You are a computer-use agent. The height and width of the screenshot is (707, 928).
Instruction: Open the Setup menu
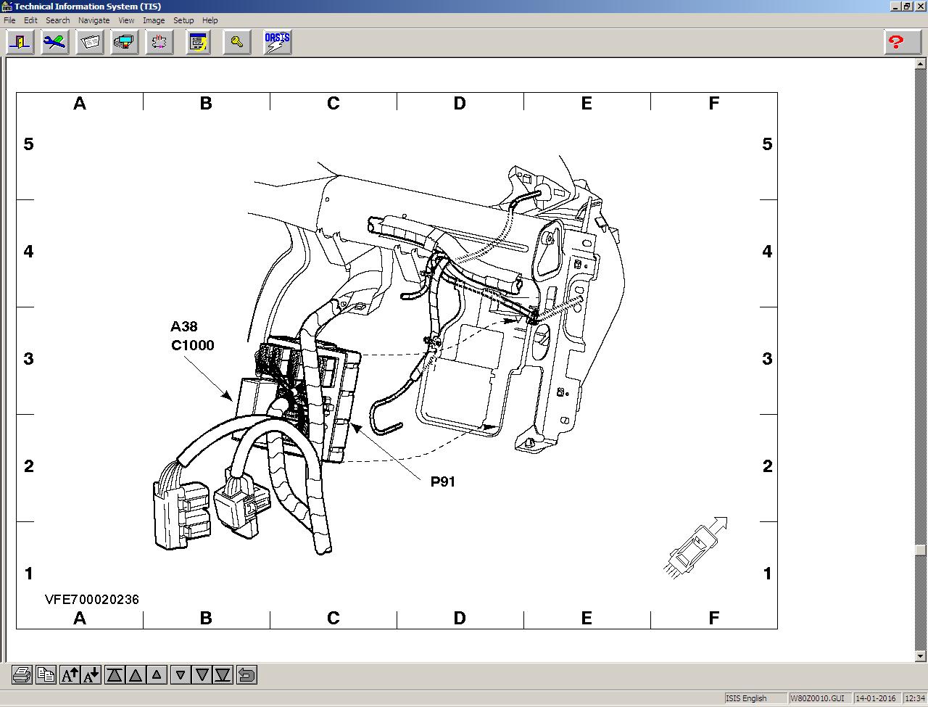click(183, 20)
